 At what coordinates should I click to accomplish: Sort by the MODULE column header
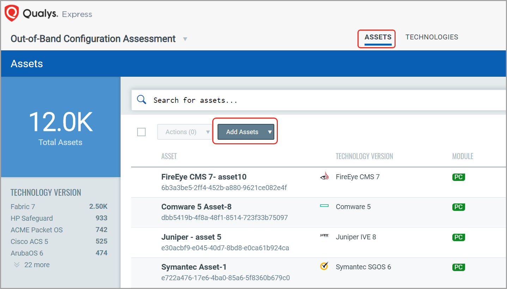coord(463,156)
